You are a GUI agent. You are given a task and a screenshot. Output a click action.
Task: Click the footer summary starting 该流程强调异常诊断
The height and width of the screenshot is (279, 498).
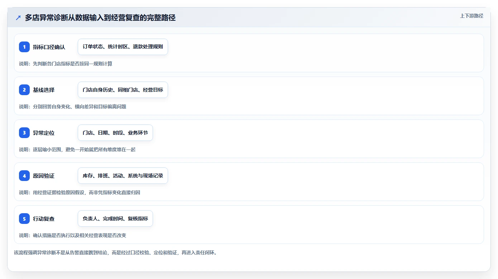(x=115, y=253)
